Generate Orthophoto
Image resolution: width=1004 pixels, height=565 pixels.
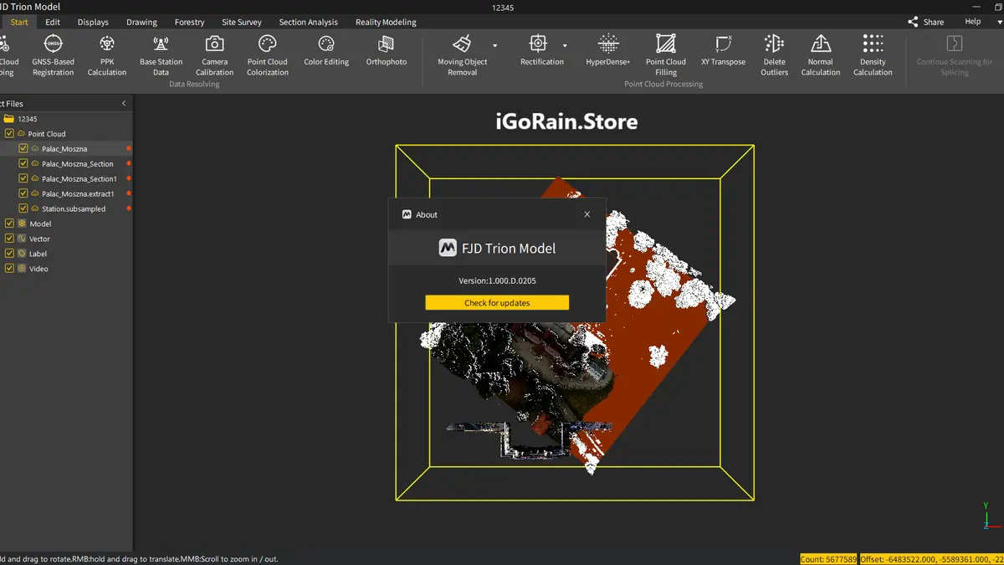[387, 50]
